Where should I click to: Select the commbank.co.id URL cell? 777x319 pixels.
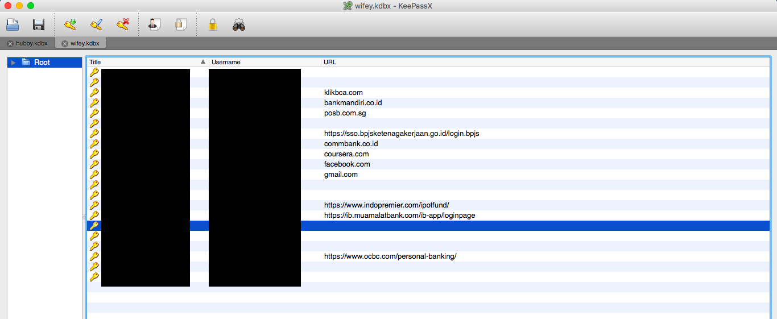pos(352,144)
